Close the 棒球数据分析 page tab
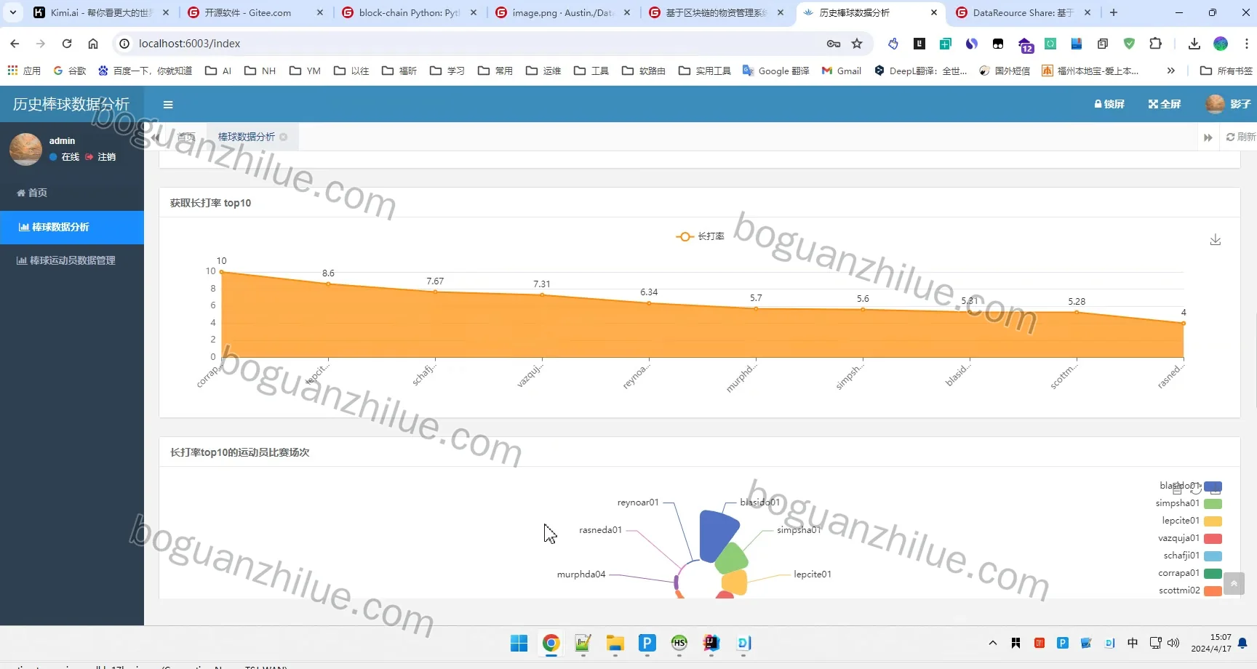Screen dimensions: 1257x669 [x=284, y=137]
